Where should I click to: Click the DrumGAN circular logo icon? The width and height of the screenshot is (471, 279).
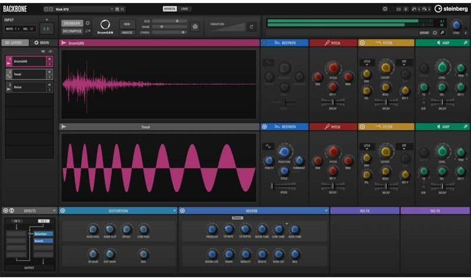pyautogui.click(x=105, y=24)
